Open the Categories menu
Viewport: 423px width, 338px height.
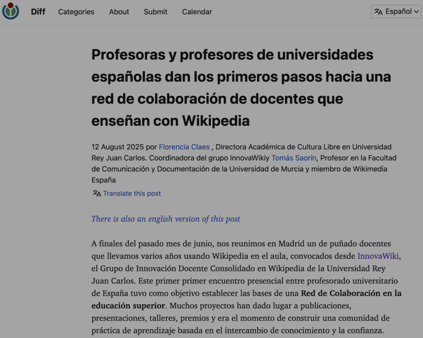pos(76,12)
